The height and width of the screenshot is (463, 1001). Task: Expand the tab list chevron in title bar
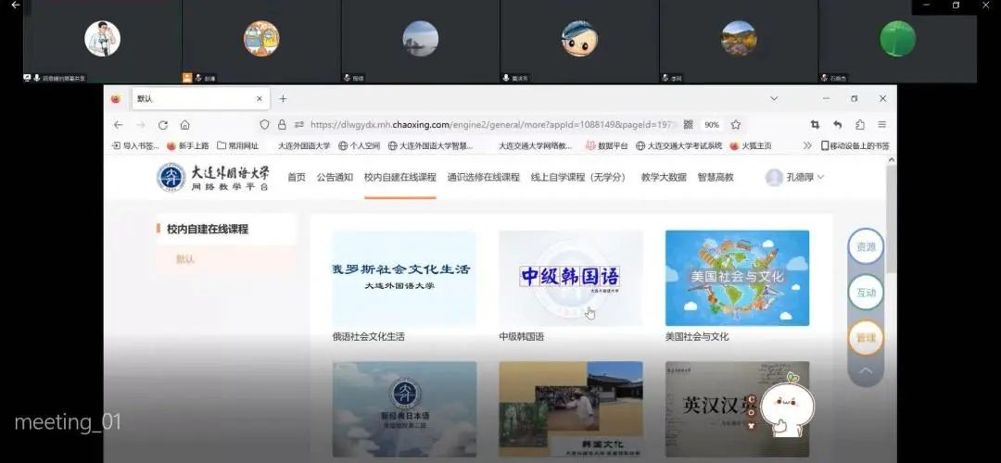[774, 99]
